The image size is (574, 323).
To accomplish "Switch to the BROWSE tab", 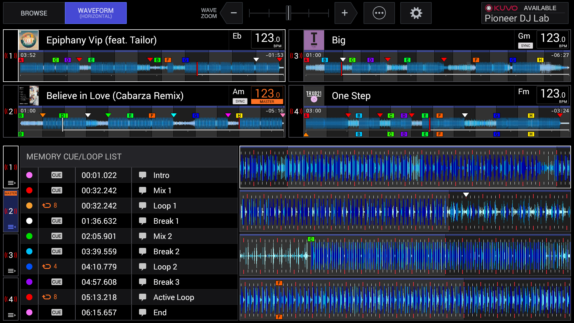I will (x=34, y=13).
